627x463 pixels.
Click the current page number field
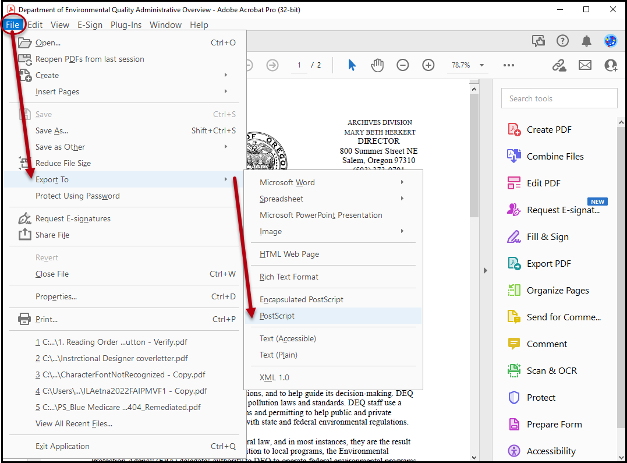pos(299,65)
